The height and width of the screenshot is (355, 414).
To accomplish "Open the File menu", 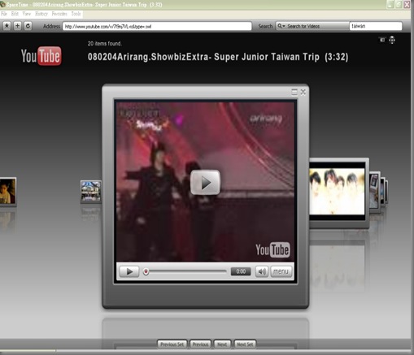I will click(x=4, y=14).
